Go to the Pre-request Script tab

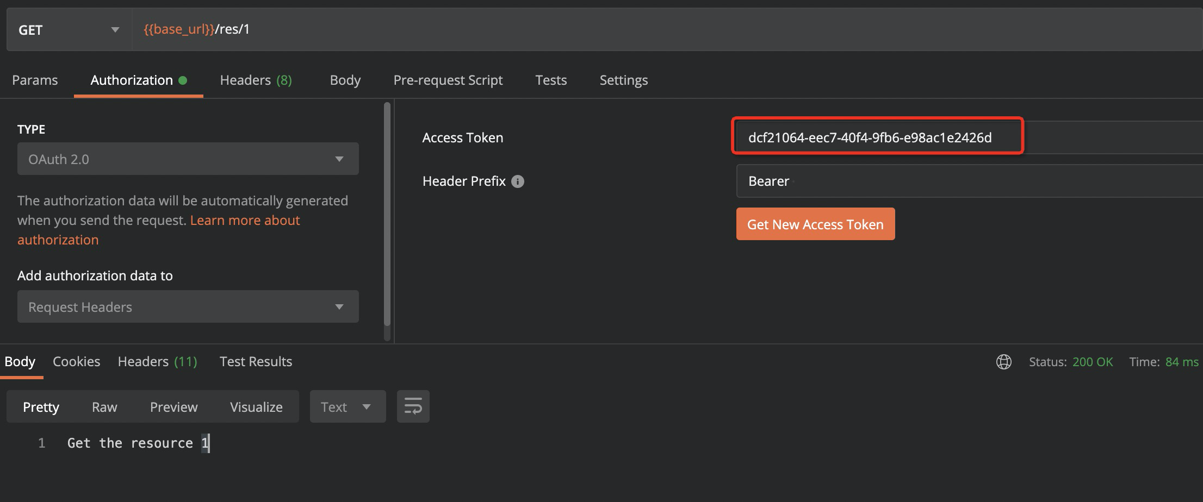(448, 80)
